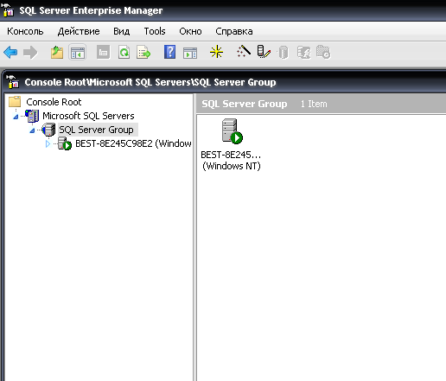Click the Properties toolbar icon
Viewport: 446px width, 381px height.
click(103, 53)
